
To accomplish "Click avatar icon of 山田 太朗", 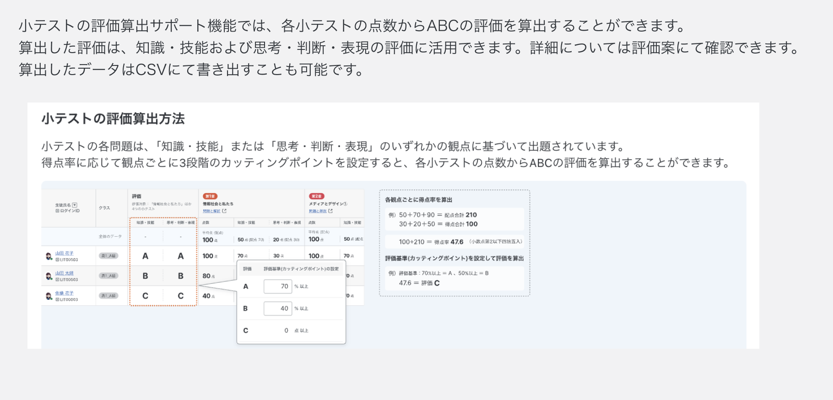I will coord(49,276).
